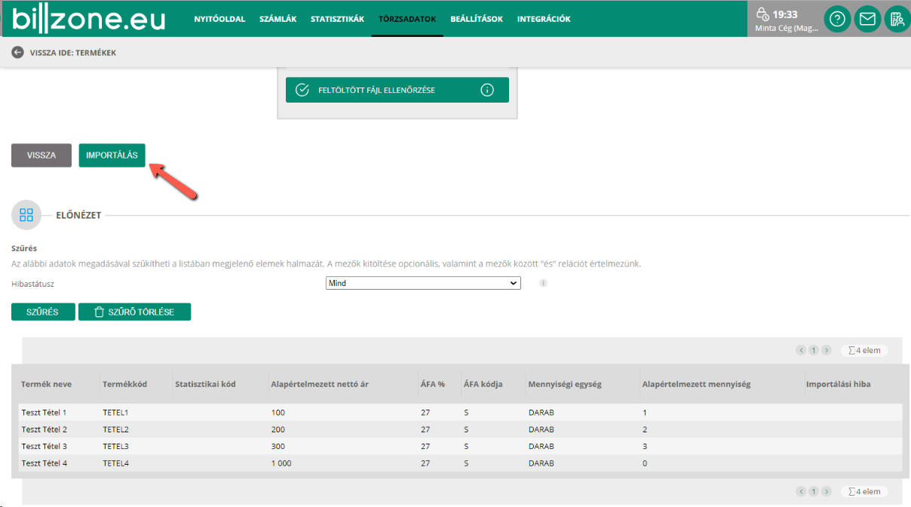Click the Vissza button
The image size is (911, 507).
(x=41, y=155)
